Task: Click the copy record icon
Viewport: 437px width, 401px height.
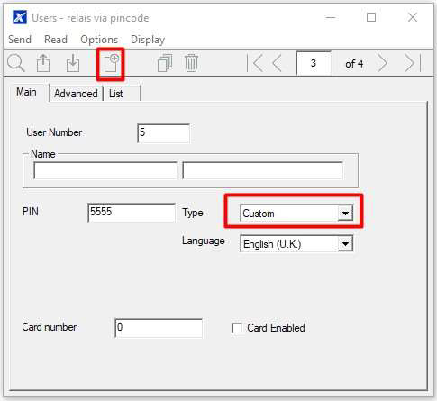Action: [x=165, y=63]
